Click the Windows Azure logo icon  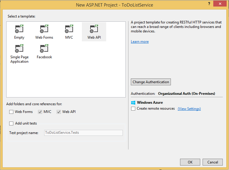(x=133, y=103)
